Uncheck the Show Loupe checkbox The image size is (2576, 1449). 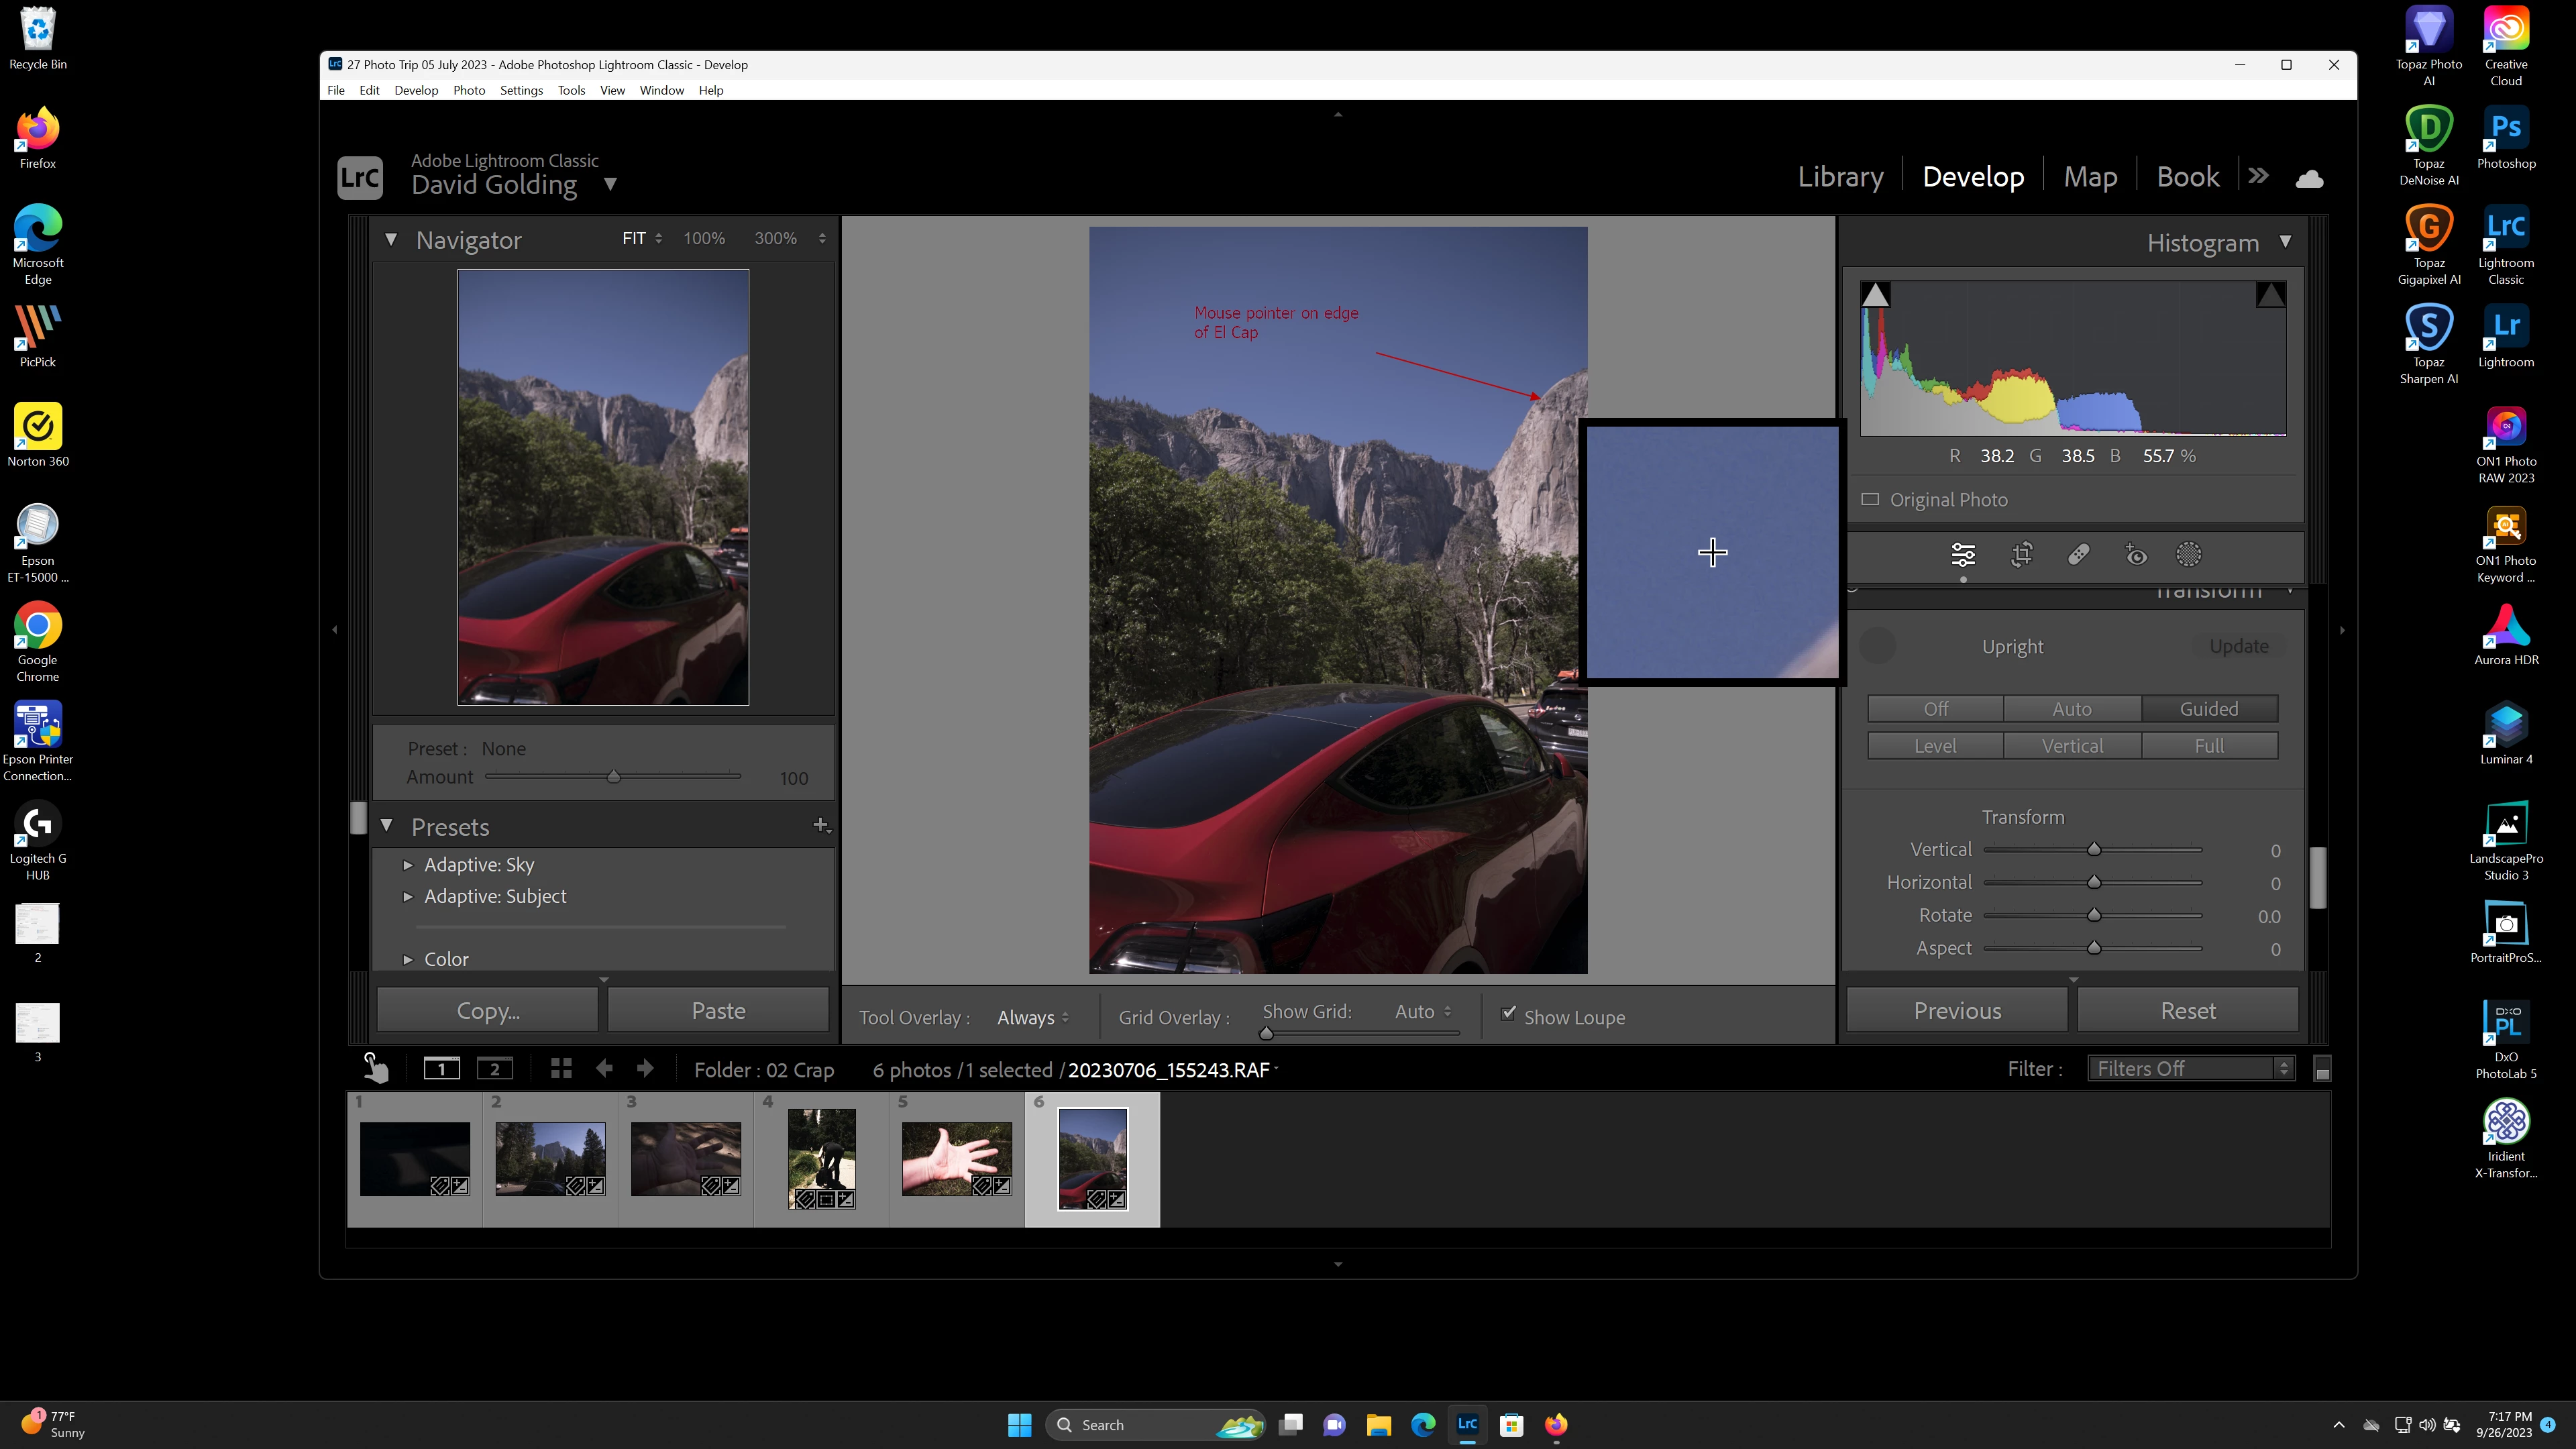(1508, 1014)
